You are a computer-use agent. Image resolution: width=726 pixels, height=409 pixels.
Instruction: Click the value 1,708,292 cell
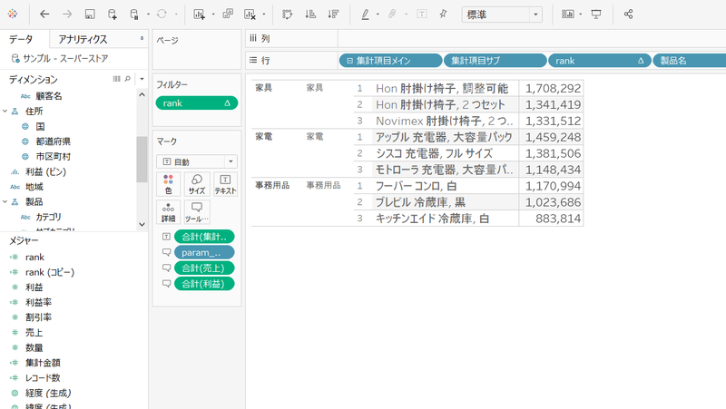coord(553,88)
